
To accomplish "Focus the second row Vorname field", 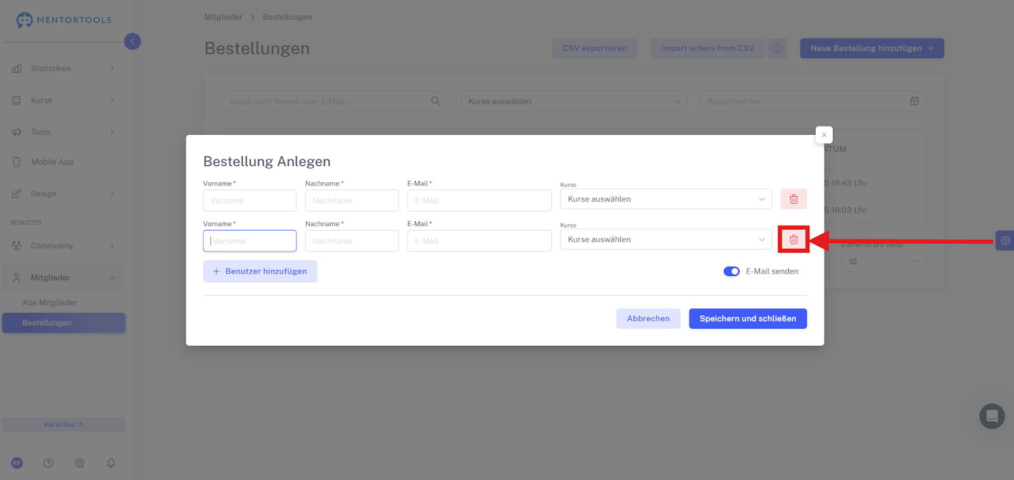I will (250, 241).
